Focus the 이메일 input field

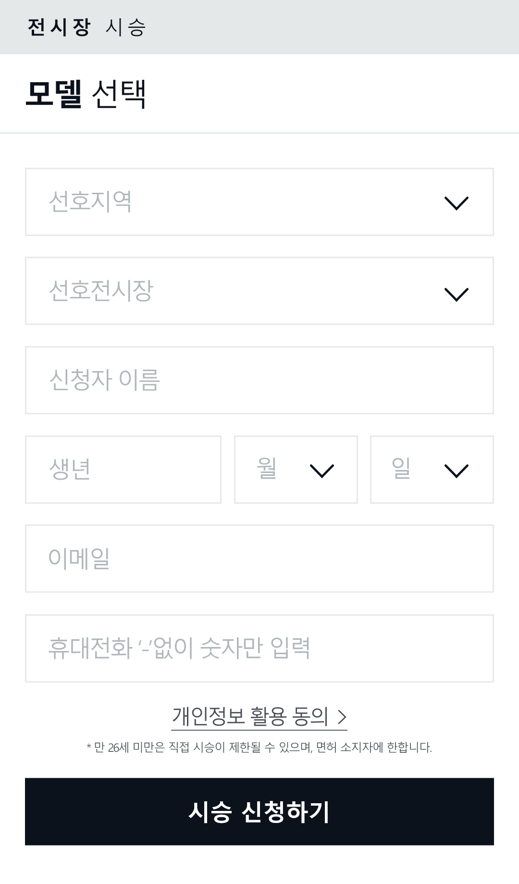pos(259,559)
